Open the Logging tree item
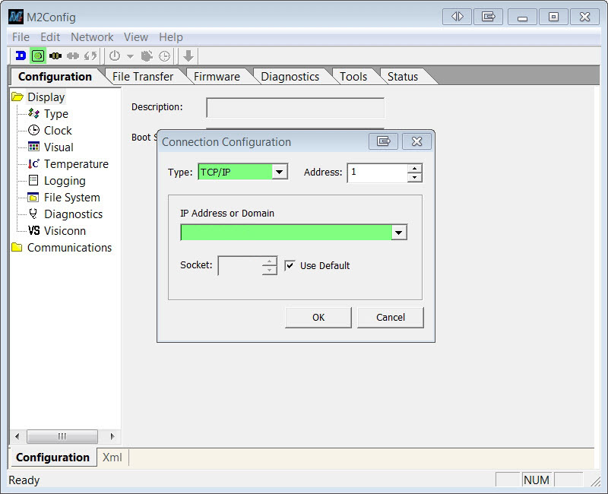Image resolution: width=608 pixels, height=494 pixels. (x=65, y=181)
